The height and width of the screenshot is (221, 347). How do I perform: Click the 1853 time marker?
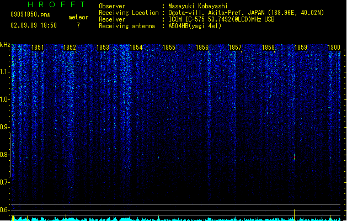[x=103, y=48]
